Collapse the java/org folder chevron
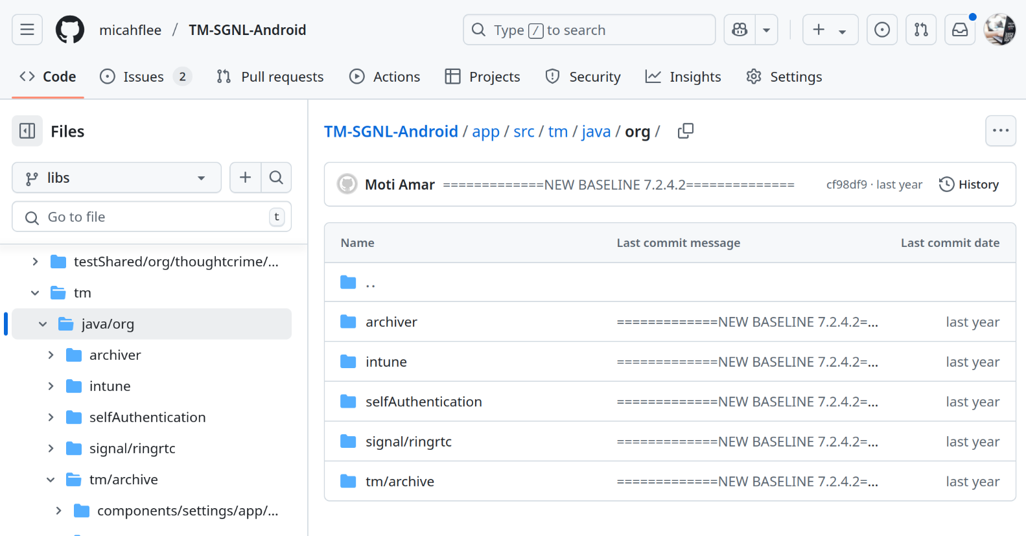Screen dimensions: 1026x536 tap(43, 324)
